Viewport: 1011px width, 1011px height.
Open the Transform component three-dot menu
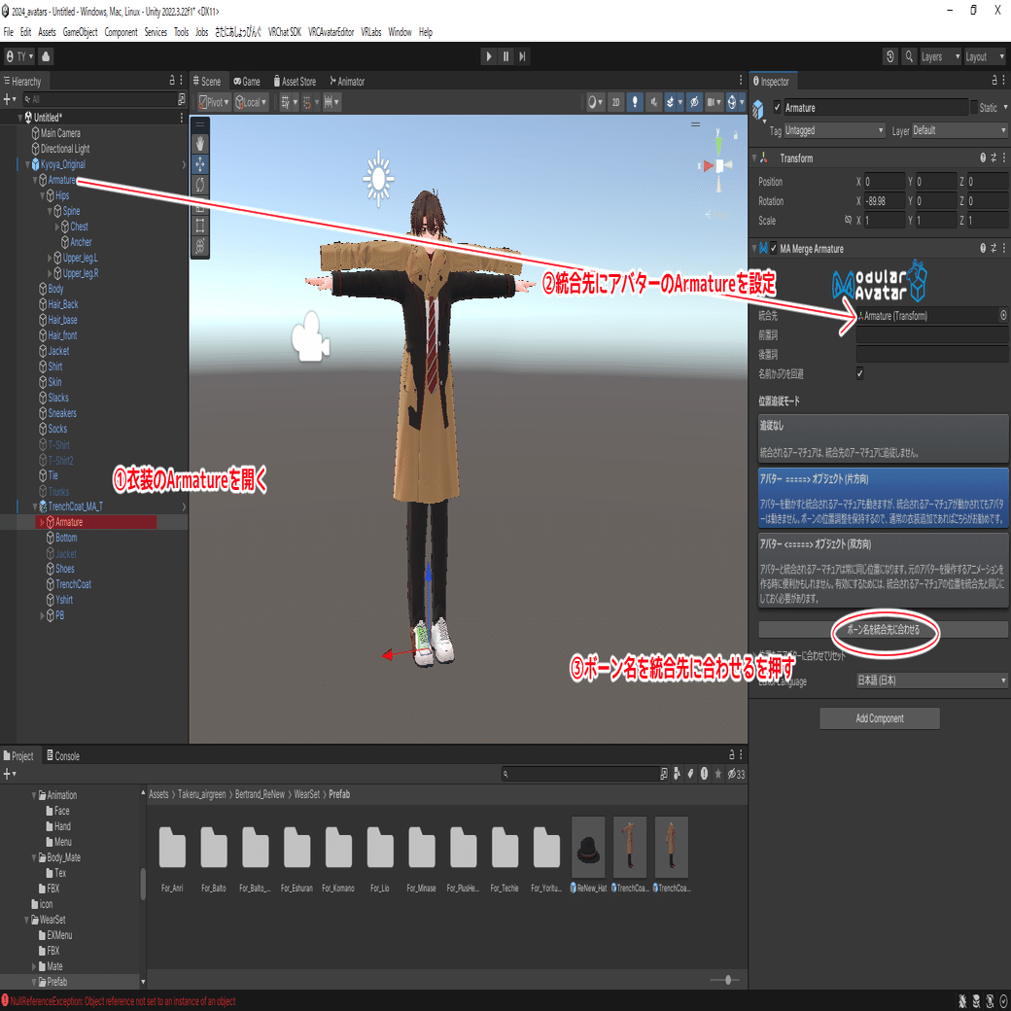(x=1004, y=157)
